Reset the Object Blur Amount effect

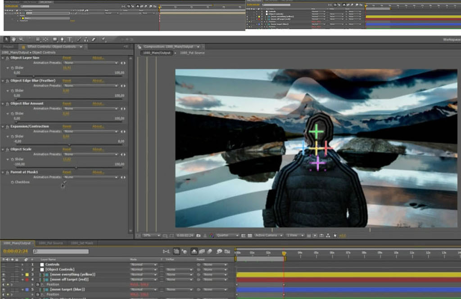[67, 103]
